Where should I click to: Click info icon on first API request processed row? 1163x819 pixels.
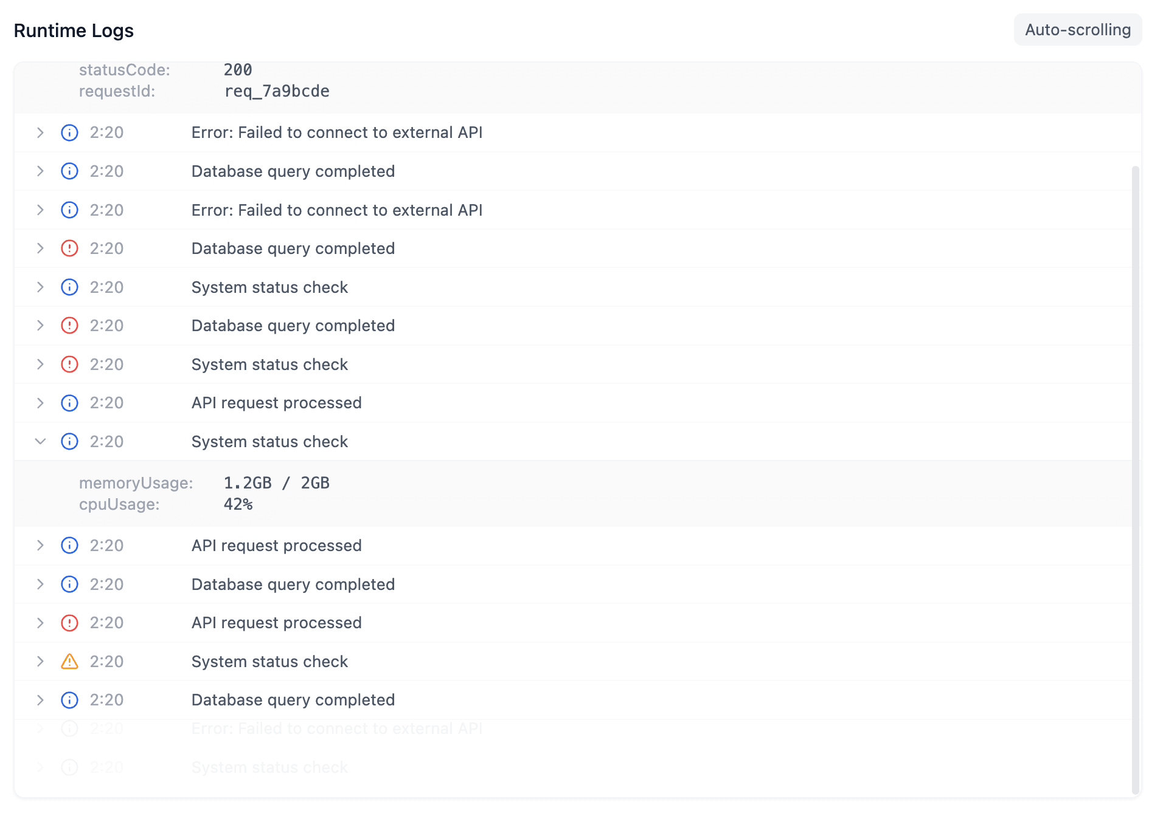tap(69, 403)
